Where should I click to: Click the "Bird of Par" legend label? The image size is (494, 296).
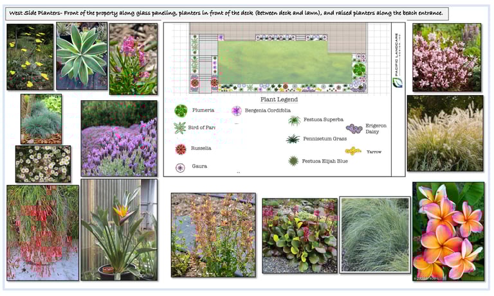(x=201, y=127)
